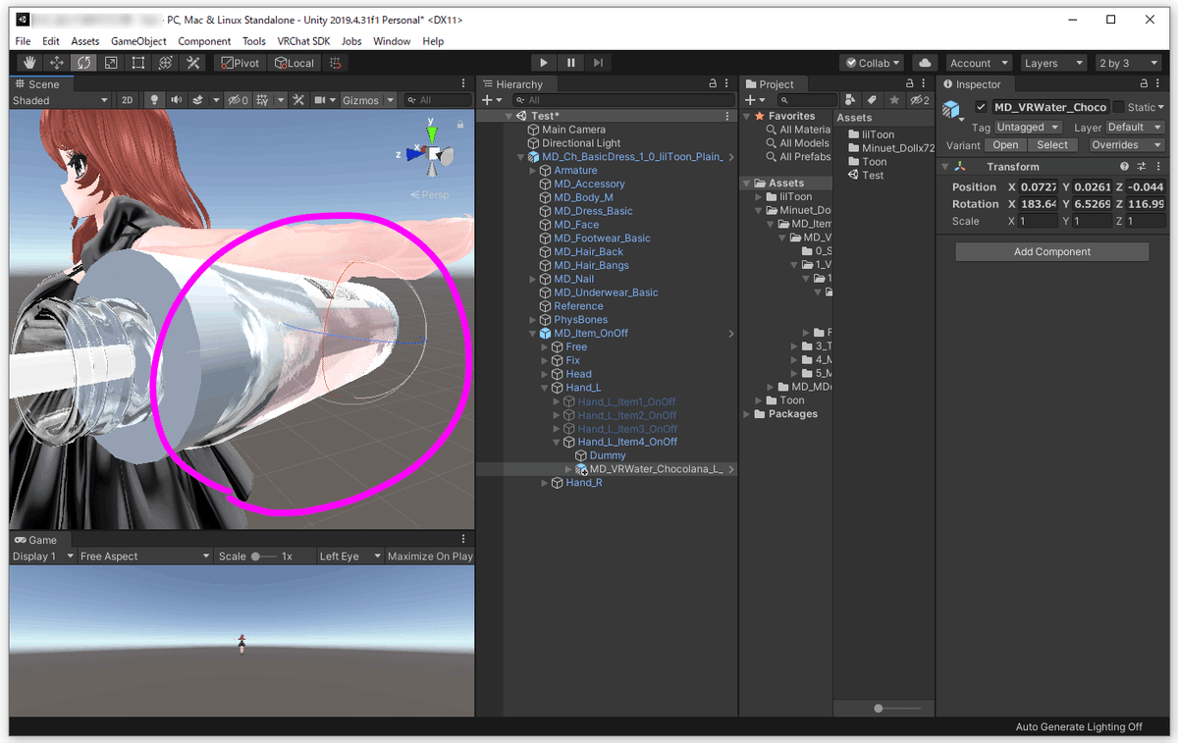Click the prefab Variant Open button
Image resolution: width=1178 pixels, height=743 pixels.
click(x=1005, y=145)
